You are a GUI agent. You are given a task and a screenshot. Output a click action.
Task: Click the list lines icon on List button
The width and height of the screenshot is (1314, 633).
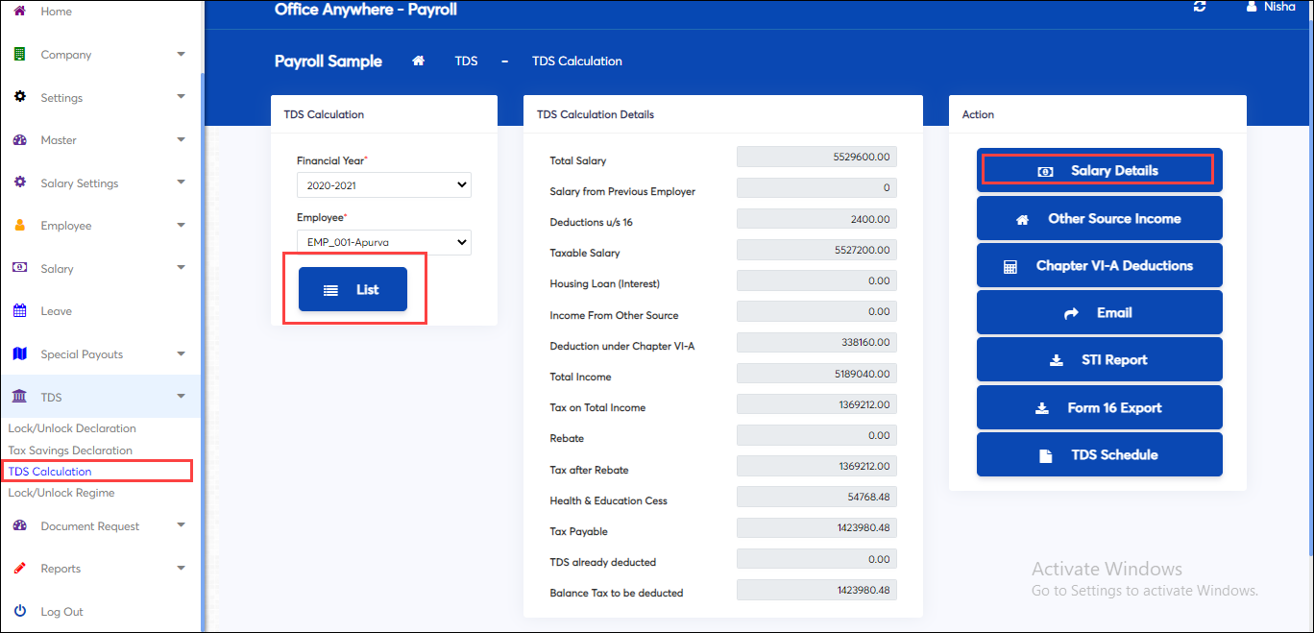coord(330,290)
